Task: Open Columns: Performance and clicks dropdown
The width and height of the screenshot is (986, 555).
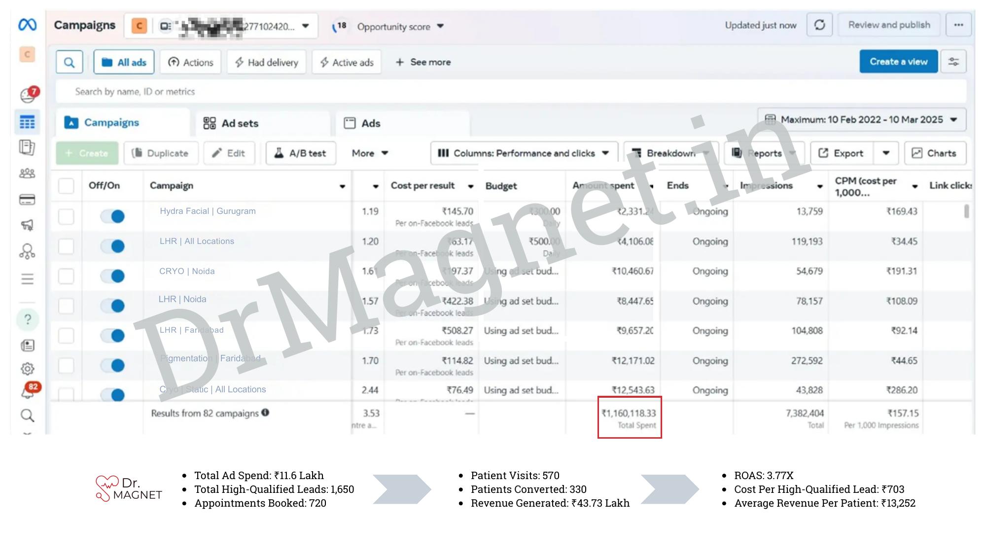Action: 523,153
